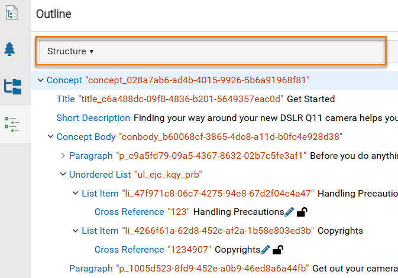
Task: Select Cross Reference "1234907" Copyrights row
Action: point(177,250)
